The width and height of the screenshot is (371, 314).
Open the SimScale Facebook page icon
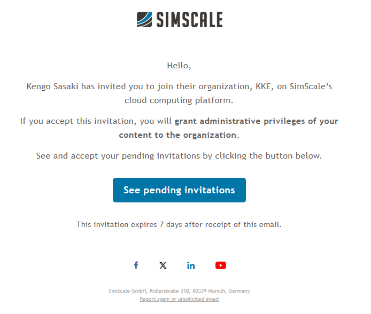click(136, 265)
